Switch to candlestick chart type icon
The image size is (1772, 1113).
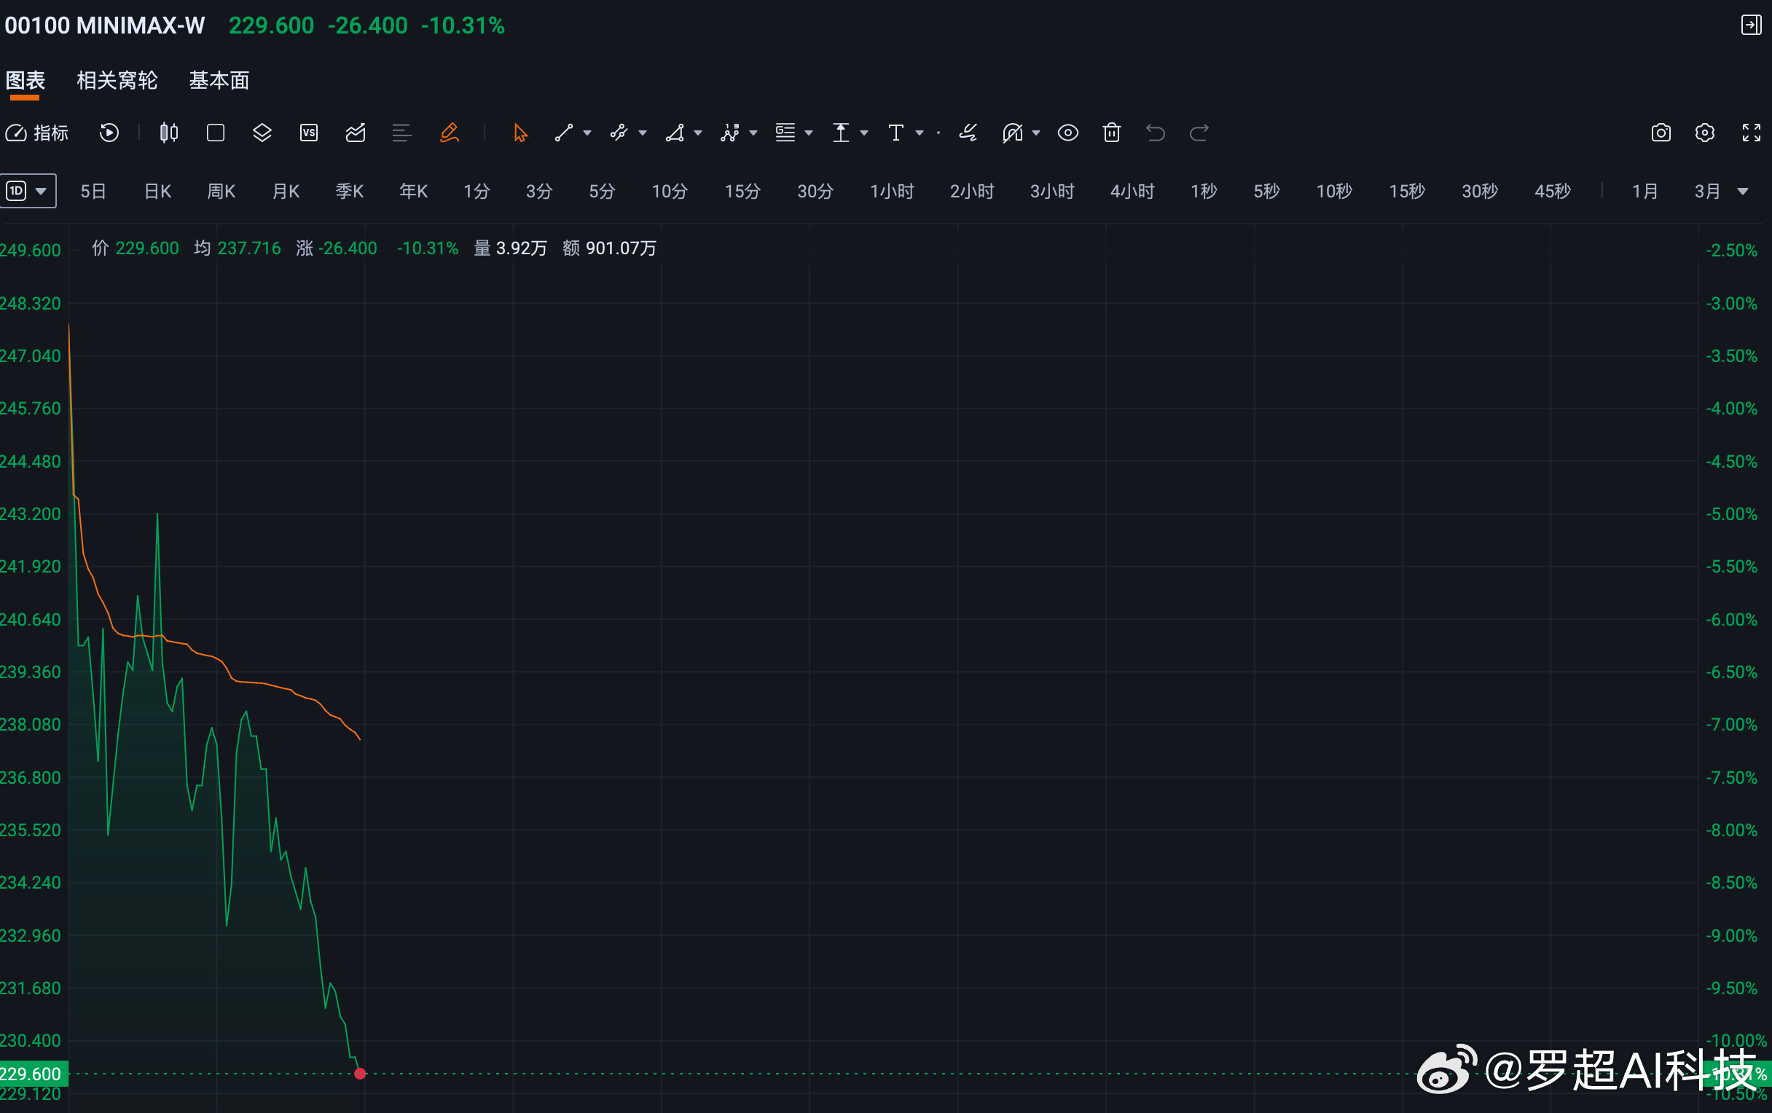(x=169, y=133)
